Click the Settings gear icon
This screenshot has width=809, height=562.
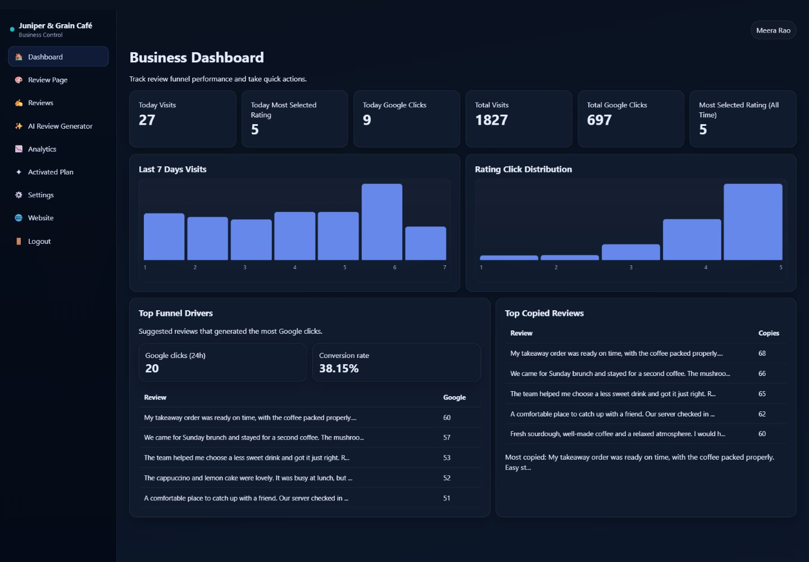(19, 195)
